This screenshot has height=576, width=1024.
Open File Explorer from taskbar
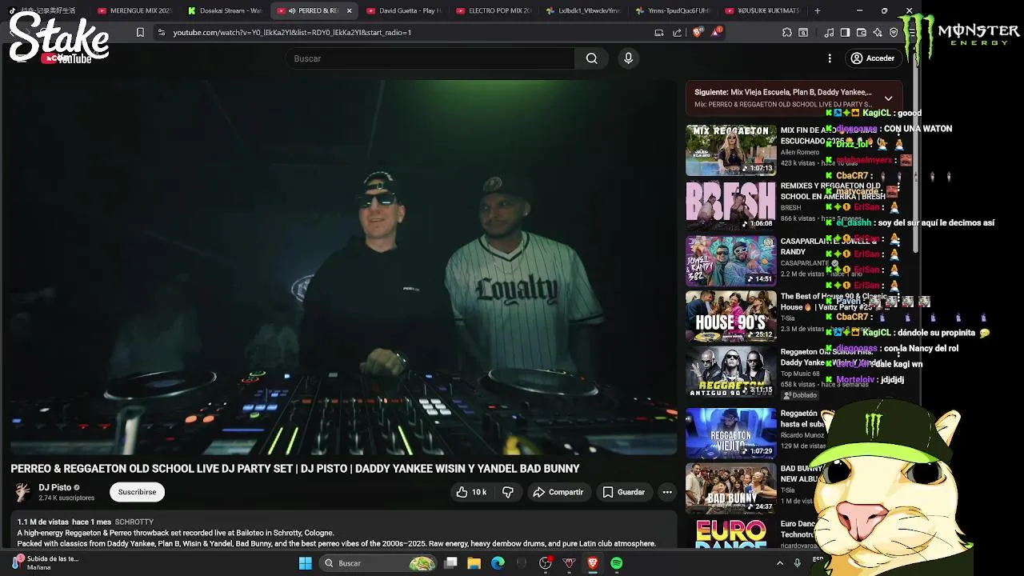[474, 563]
